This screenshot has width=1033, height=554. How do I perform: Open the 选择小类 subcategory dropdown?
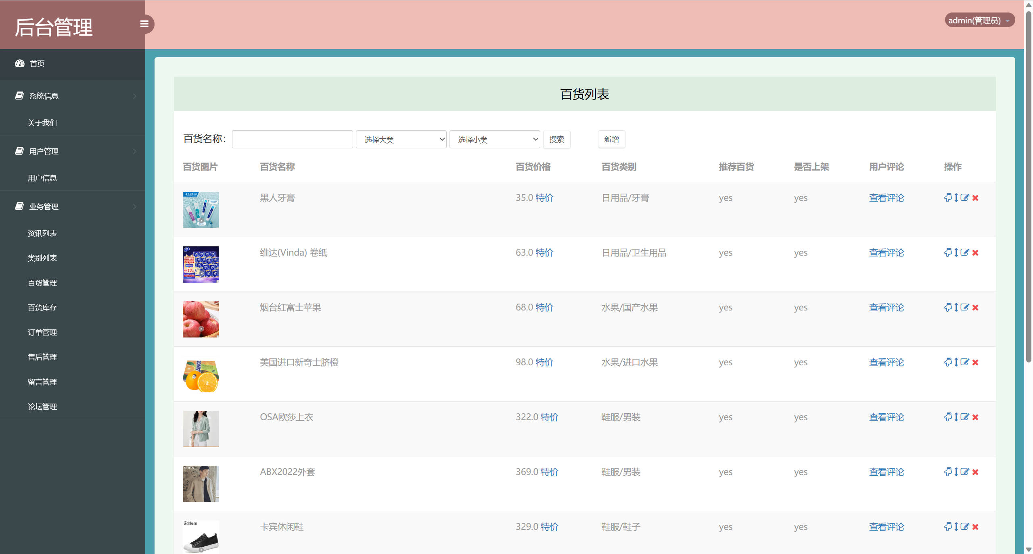(494, 139)
